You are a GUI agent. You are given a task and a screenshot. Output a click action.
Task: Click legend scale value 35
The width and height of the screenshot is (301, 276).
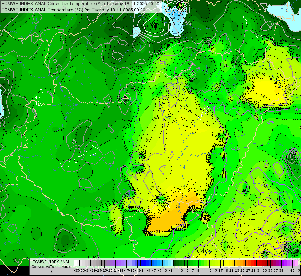270,270
